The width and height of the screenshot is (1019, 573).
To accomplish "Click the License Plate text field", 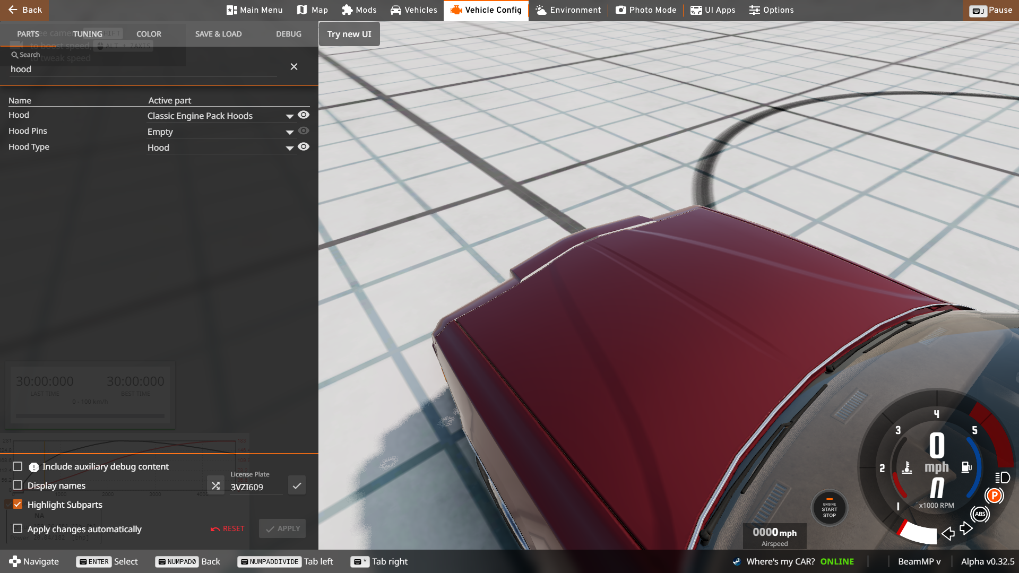I will [256, 487].
